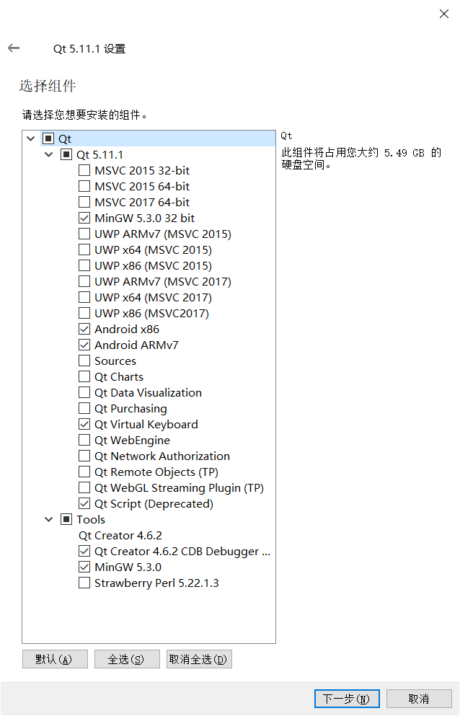Click the 全选(S) select all button
The image size is (460, 716).
(127, 659)
